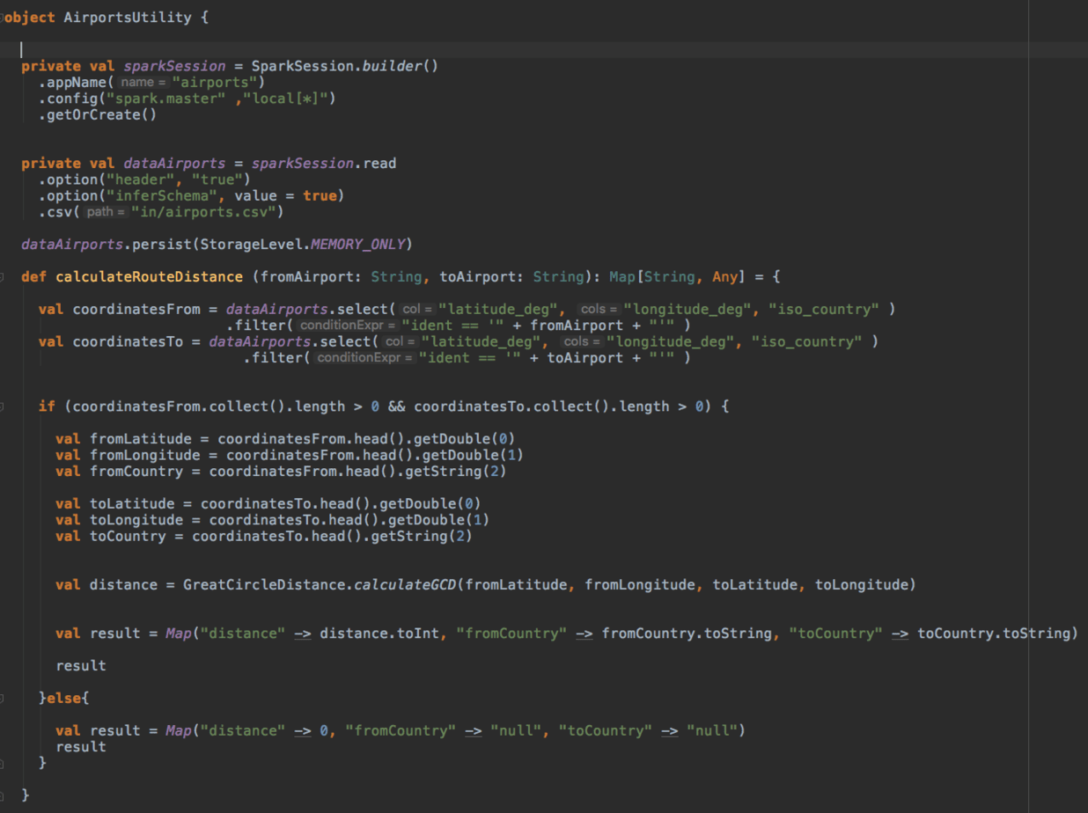
Task: Collapse the AirportsUtility object fold marker
Action: [3, 18]
